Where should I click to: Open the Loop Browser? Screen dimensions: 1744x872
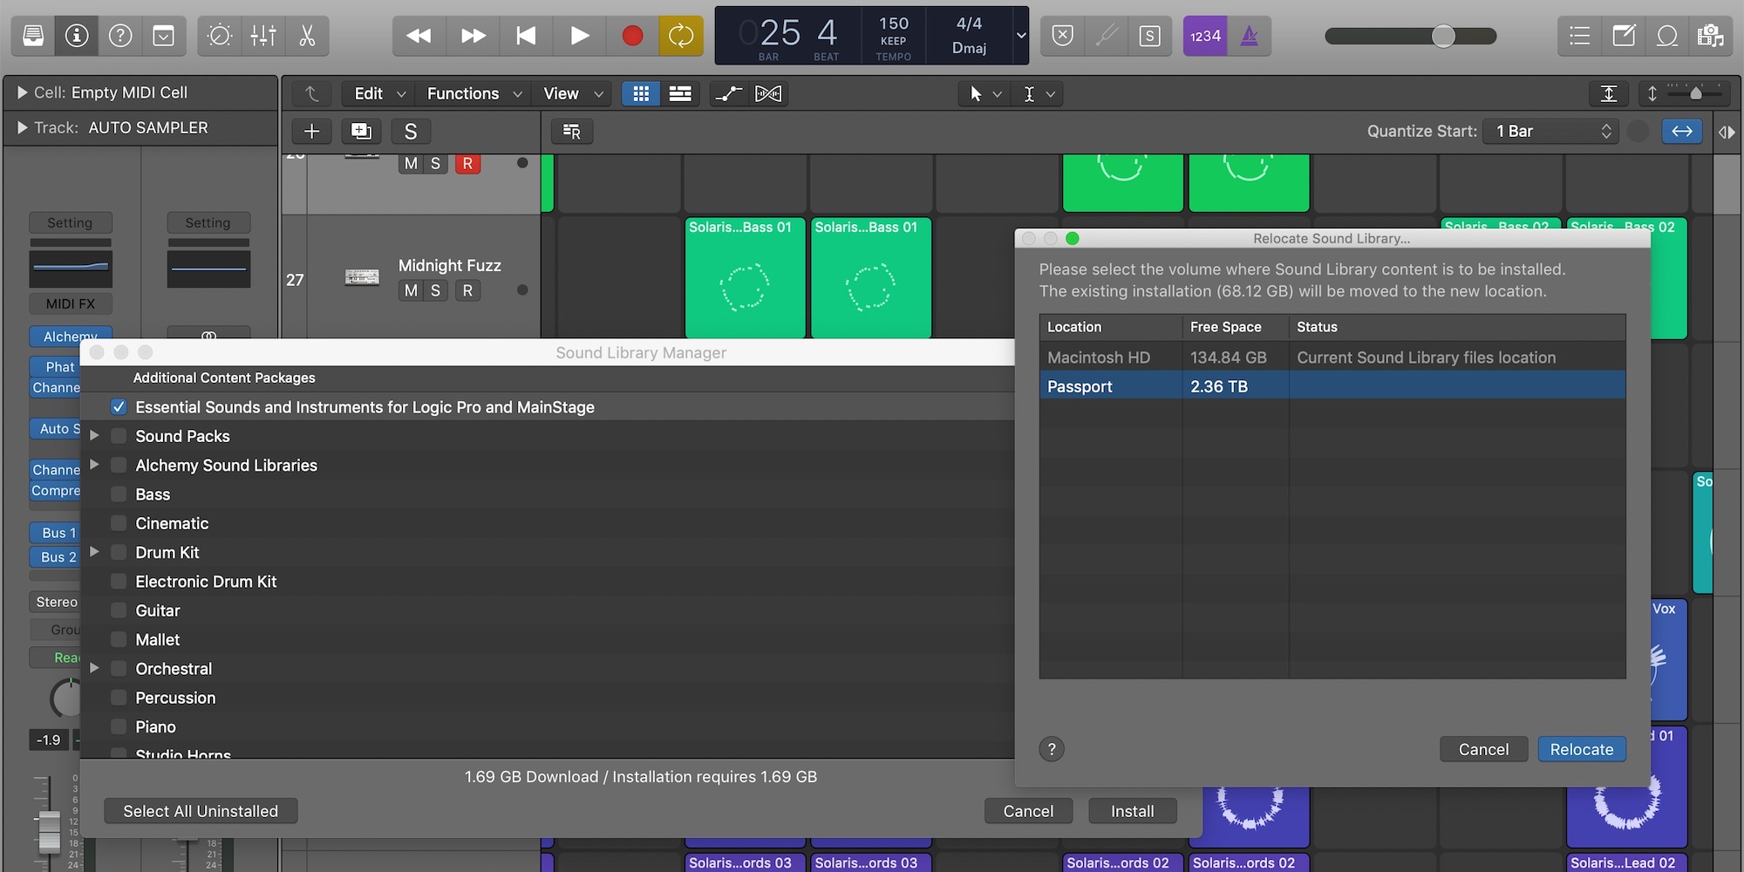pos(1666,36)
